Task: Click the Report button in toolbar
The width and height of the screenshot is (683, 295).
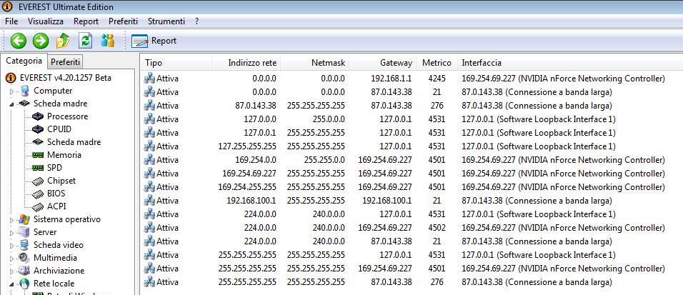Action: [154, 41]
